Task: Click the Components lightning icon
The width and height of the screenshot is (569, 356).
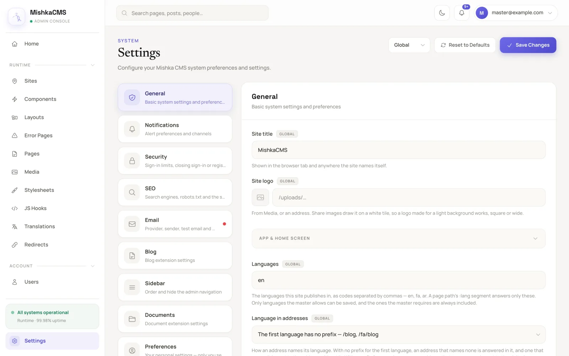Action: pos(15,99)
